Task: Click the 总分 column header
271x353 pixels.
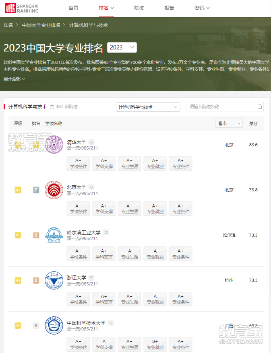Action: tap(253, 123)
